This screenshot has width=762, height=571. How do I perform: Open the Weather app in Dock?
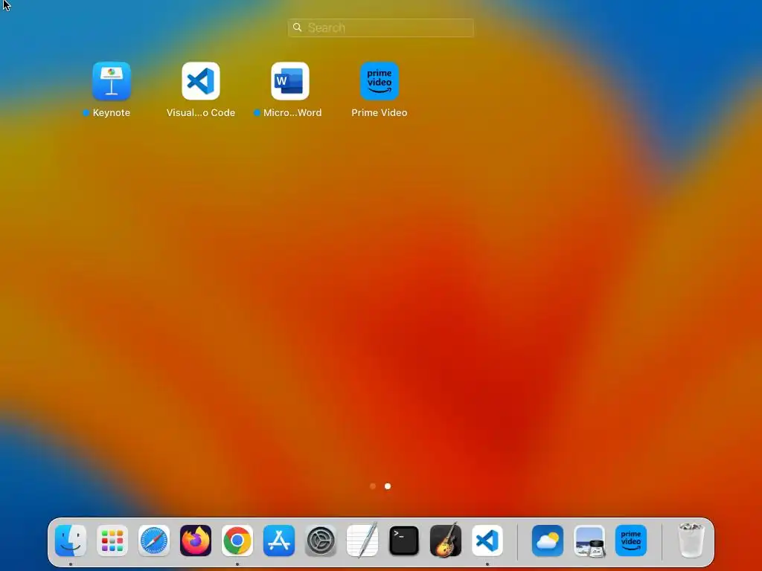coord(548,541)
